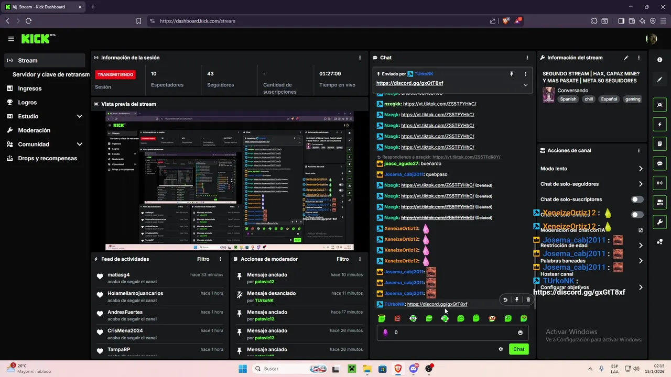Viewport: 671px width, 377px height.
Task: Edit stream info with pencil icon
Action: [626, 58]
